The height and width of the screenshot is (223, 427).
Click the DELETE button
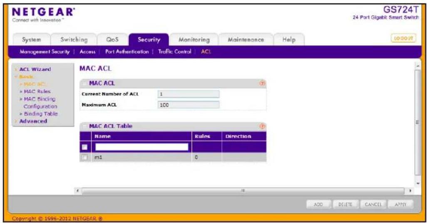(x=345, y=204)
